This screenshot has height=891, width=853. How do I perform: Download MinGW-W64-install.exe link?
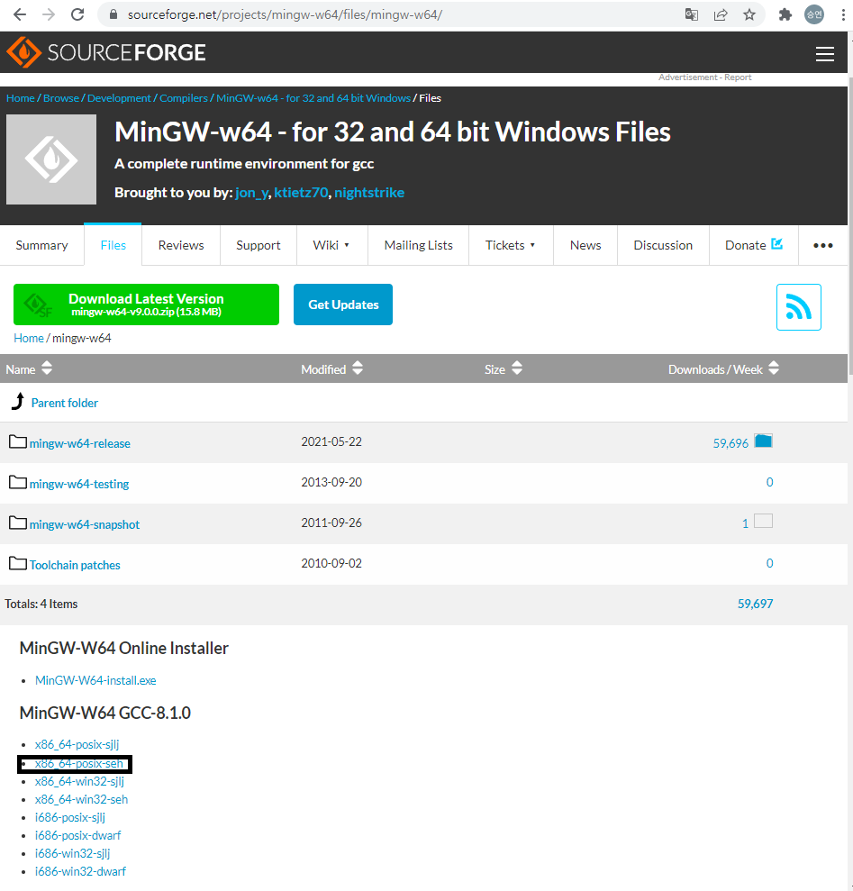95,680
